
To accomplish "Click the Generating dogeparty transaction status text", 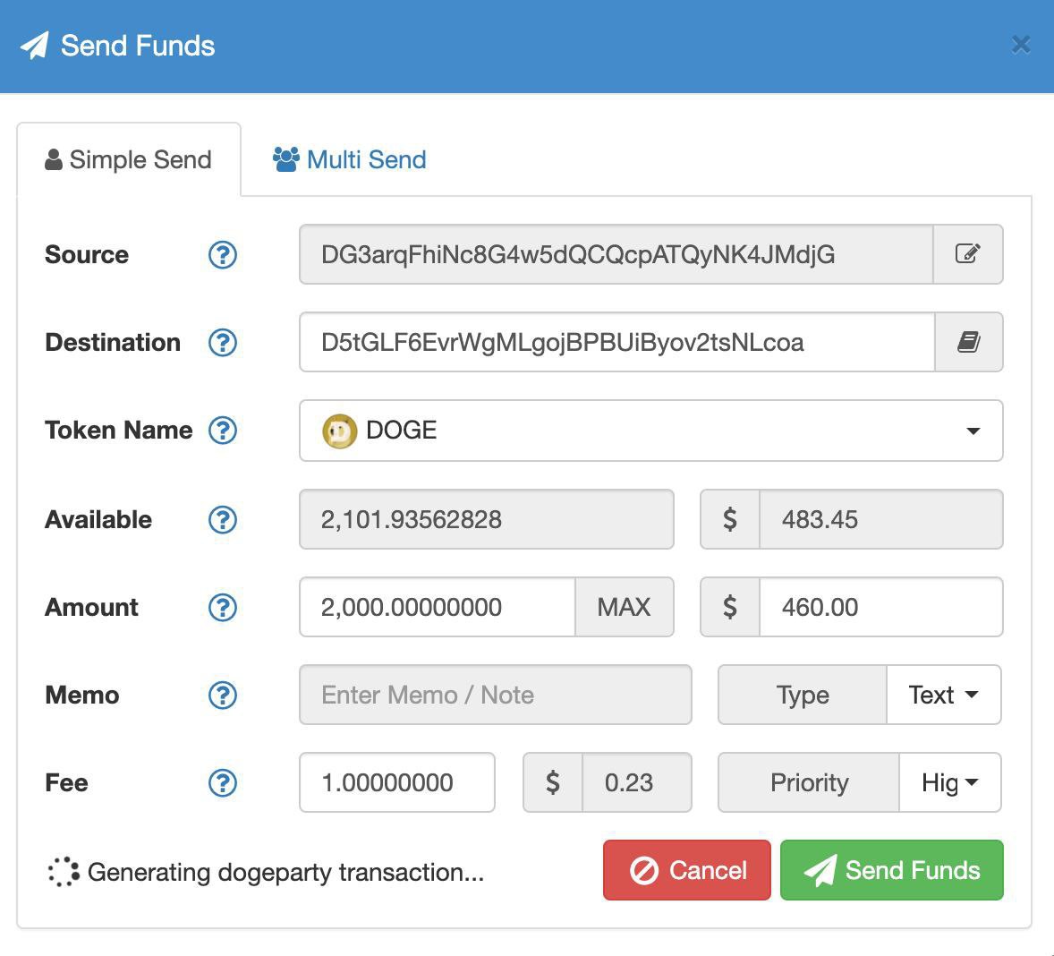I will coord(285,872).
